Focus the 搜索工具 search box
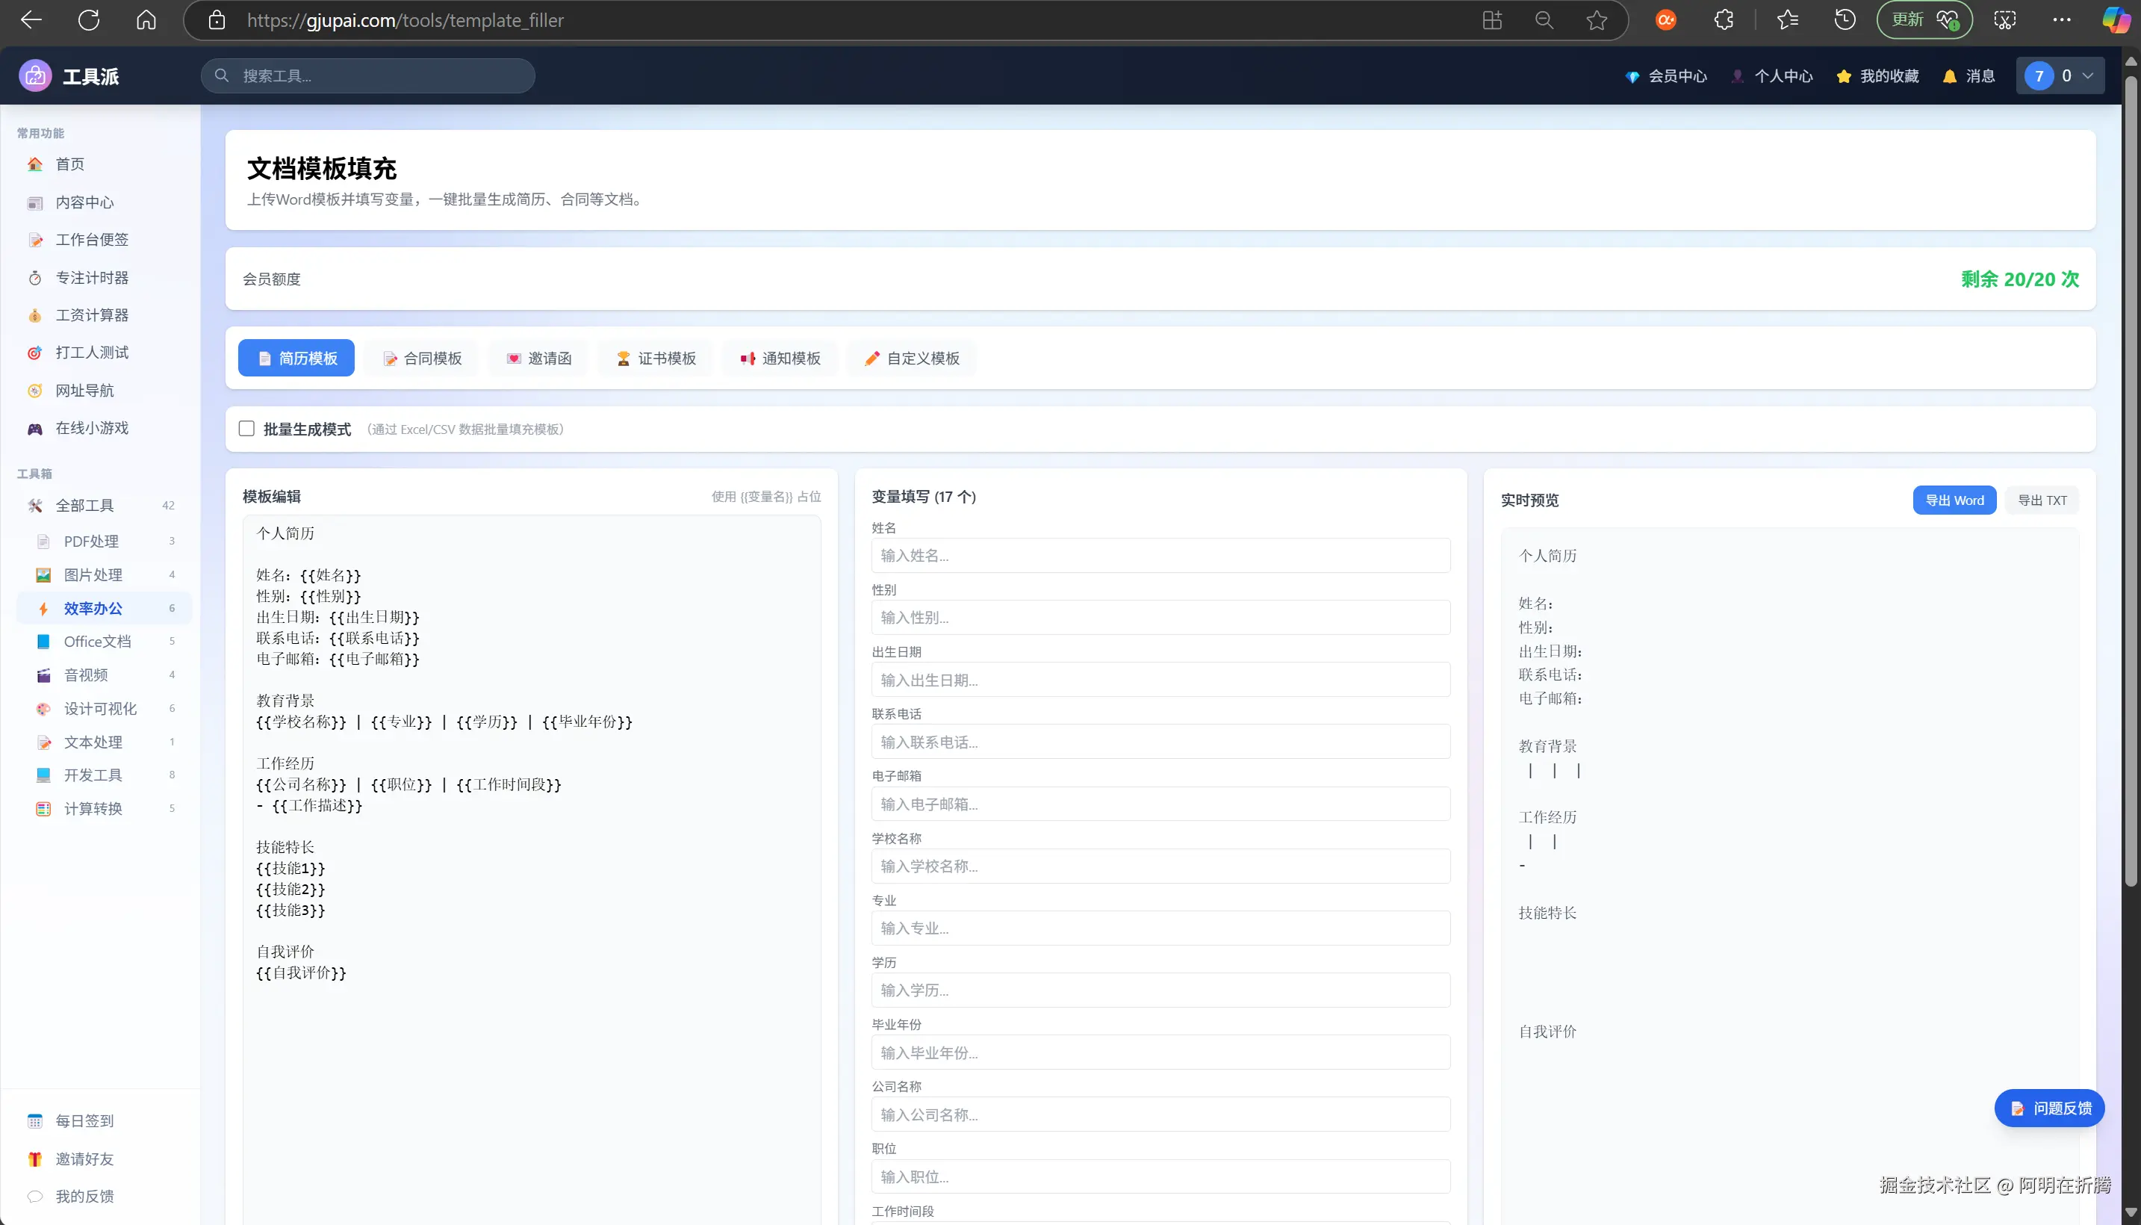The image size is (2141, 1225). pos(367,75)
